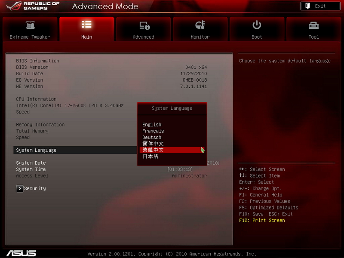Click F1: General Help hint
Image resolution: width=344 pixels, height=258 pixels.
click(x=261, y=195)
